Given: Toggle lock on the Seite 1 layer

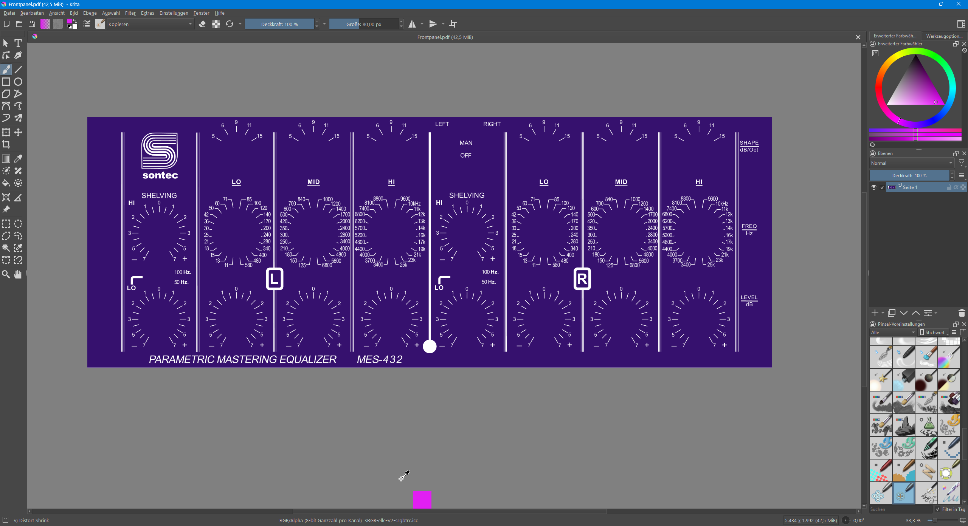Looking at the screenshot, I should coord(949,187).
